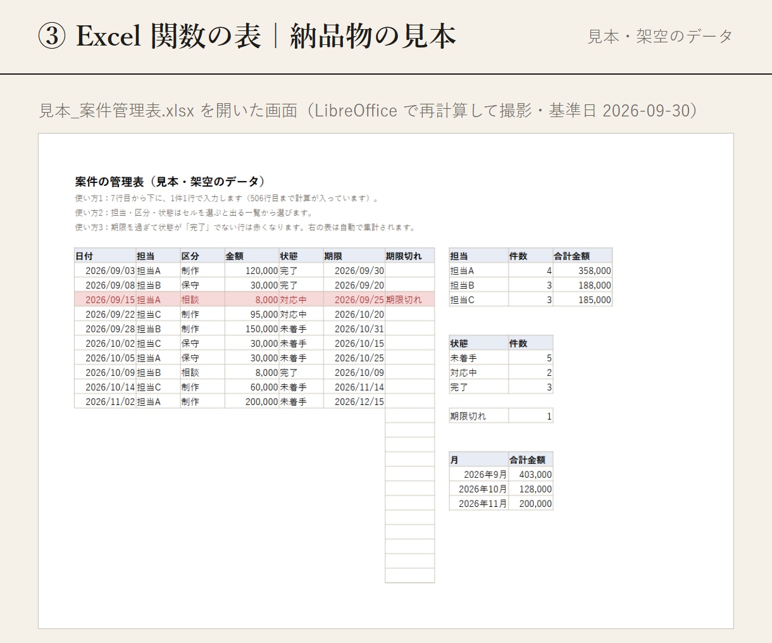Screen dimensions: 772x643
Task: Select the red deadline cell 2026/09/25
Action: (x=354, y=299)
